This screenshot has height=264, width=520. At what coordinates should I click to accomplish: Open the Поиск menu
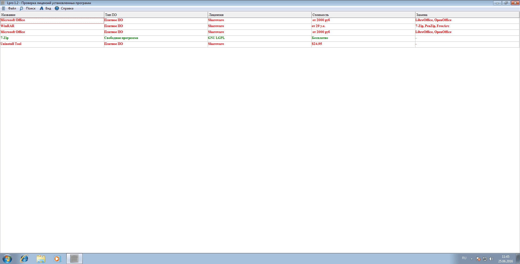(x=28, y=8)
